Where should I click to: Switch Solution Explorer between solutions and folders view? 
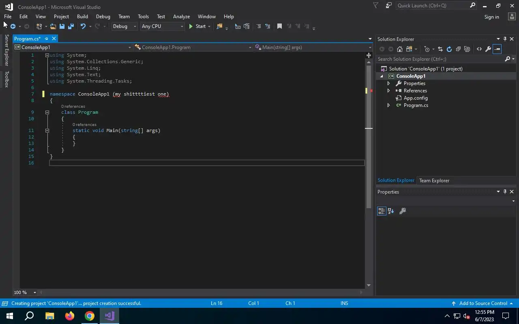(x=409, y=49)
